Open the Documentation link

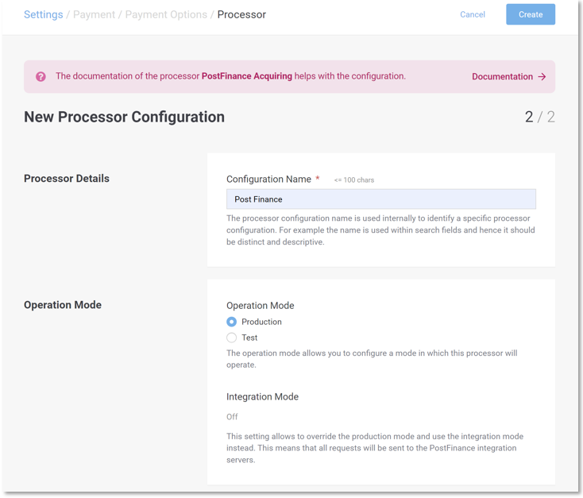[x=502, y=77]
